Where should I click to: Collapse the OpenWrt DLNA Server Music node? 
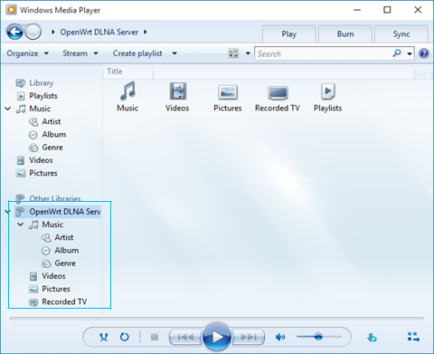coord(20,225)
